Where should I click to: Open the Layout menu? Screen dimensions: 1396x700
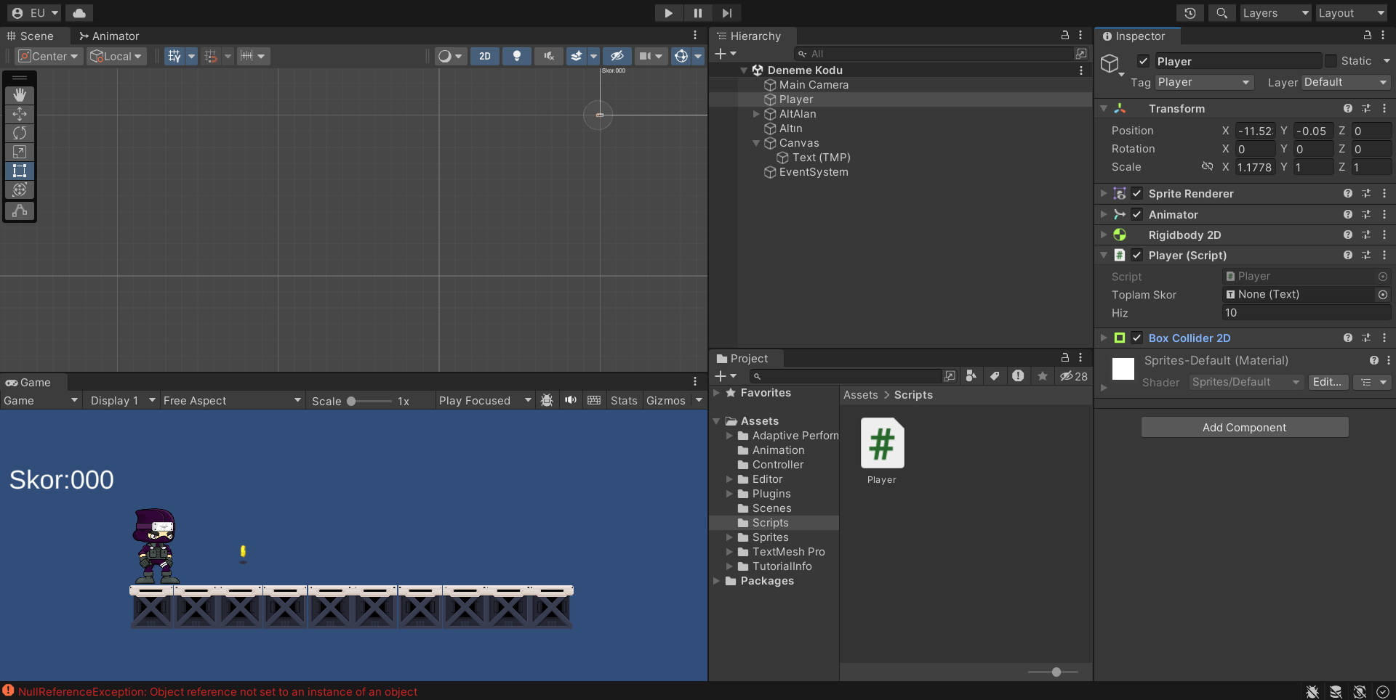point(1352,13)
